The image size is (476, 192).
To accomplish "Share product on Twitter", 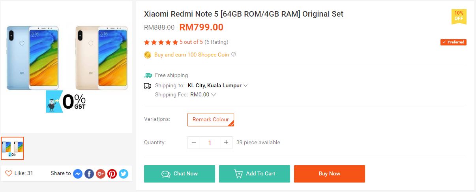I will coord(124,173).
